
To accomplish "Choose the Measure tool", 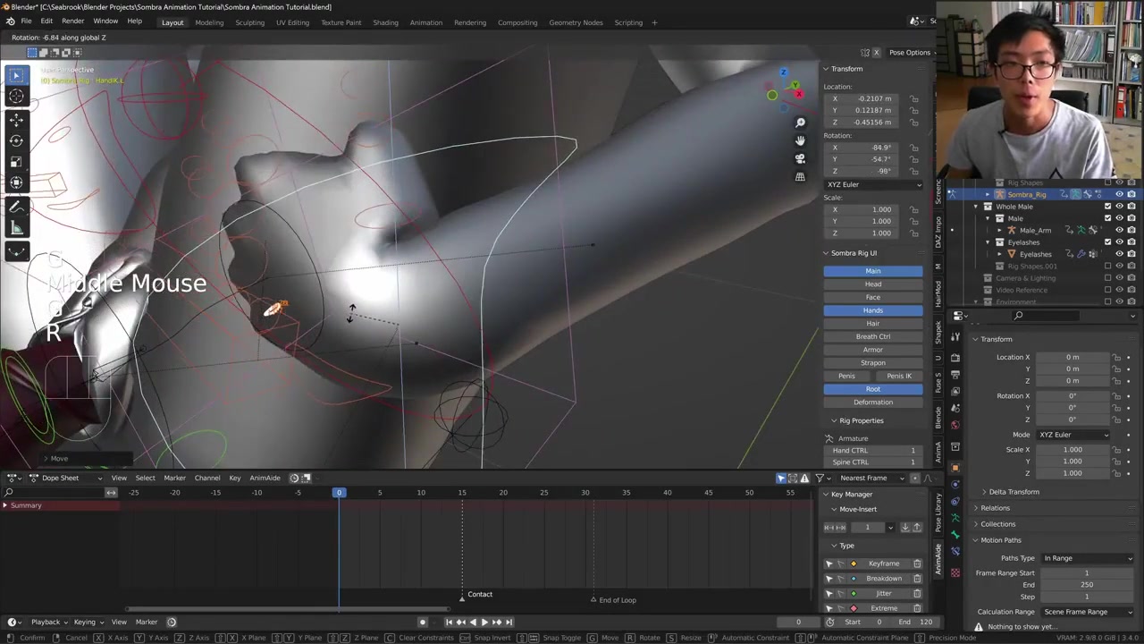I will click(x=16, y=228).
